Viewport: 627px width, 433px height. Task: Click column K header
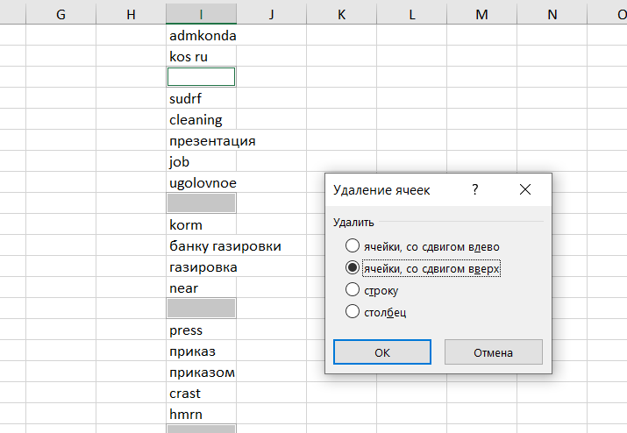pos(341,13)
